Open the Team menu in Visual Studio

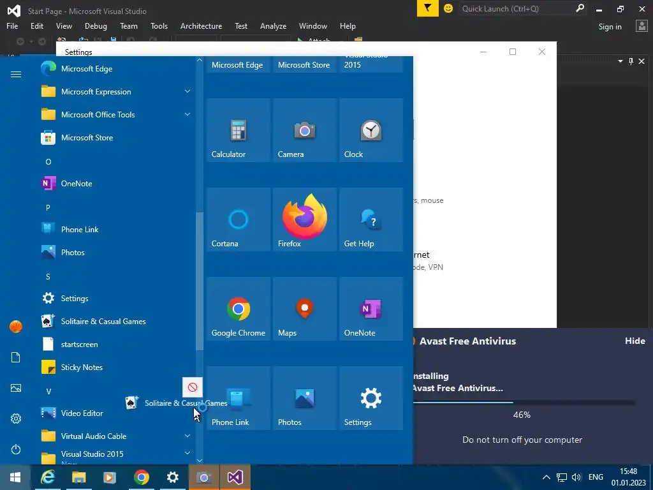pos(129,26)
